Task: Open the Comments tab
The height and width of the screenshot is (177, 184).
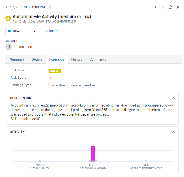Action: point(98,59)
